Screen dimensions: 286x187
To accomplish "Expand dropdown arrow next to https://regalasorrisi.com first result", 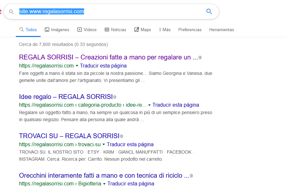I will pos(77,66).
